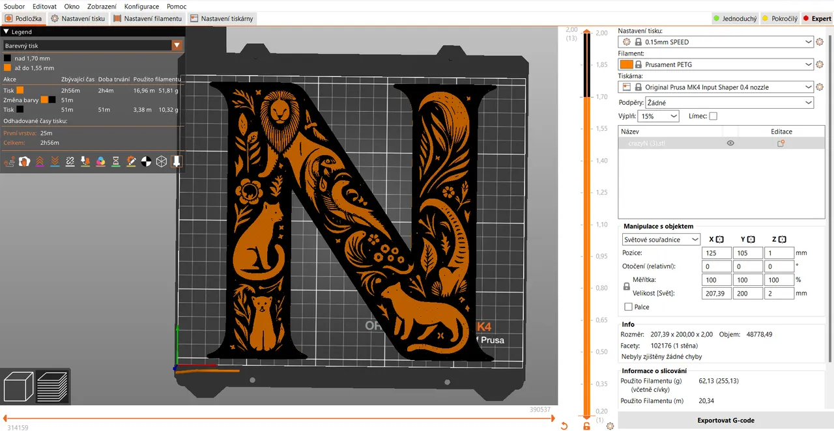
Task: Click the Pozice X input field
Action: tap(715, 253)
